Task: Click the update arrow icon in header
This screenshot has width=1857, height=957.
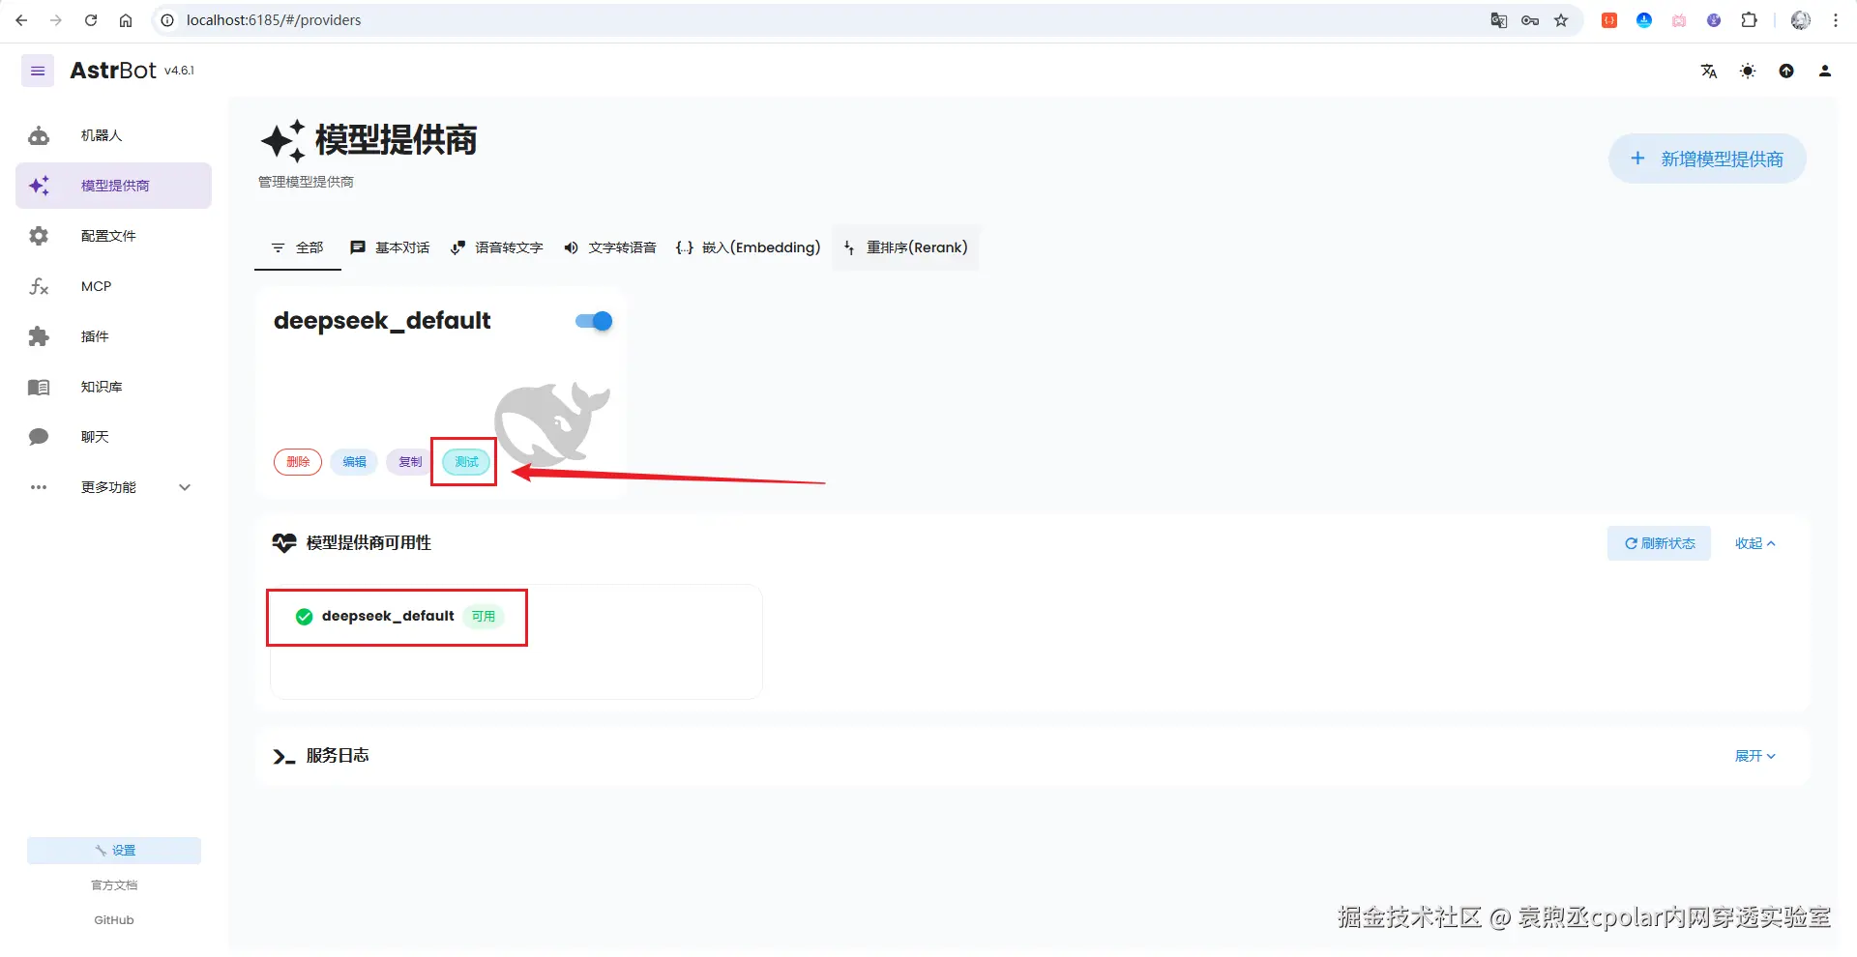Action: 1786,71
